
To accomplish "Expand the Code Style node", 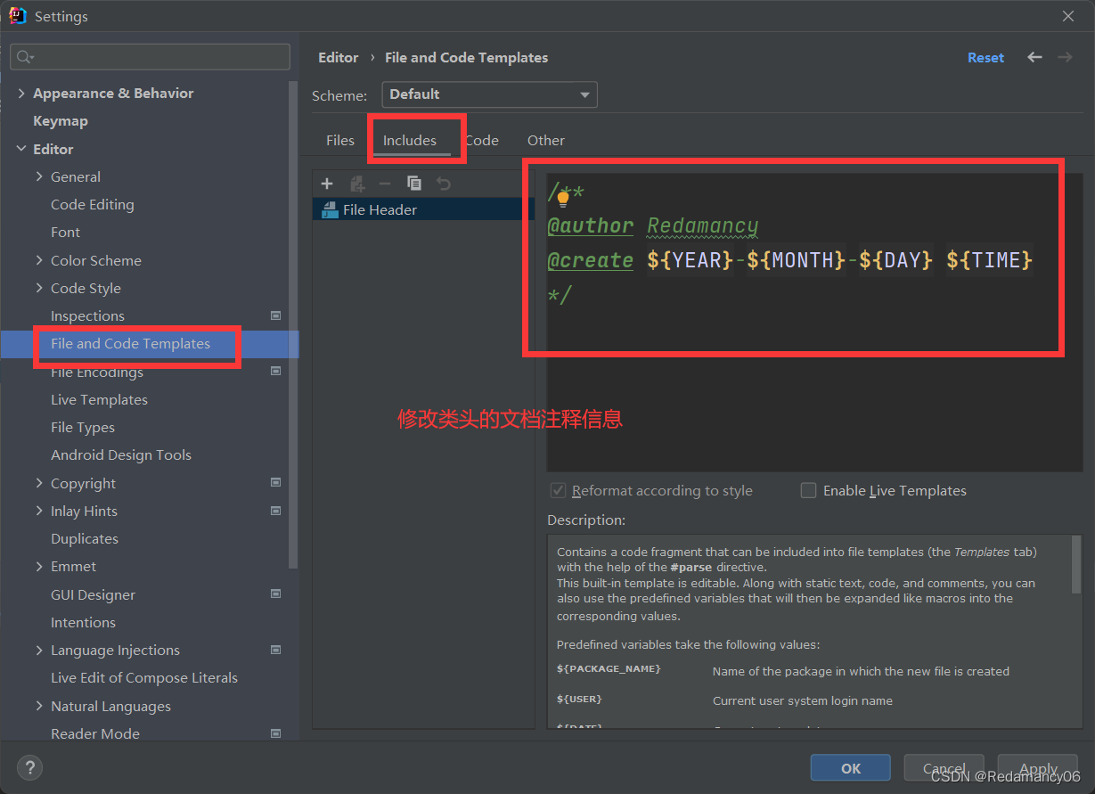I will [39, 288].
